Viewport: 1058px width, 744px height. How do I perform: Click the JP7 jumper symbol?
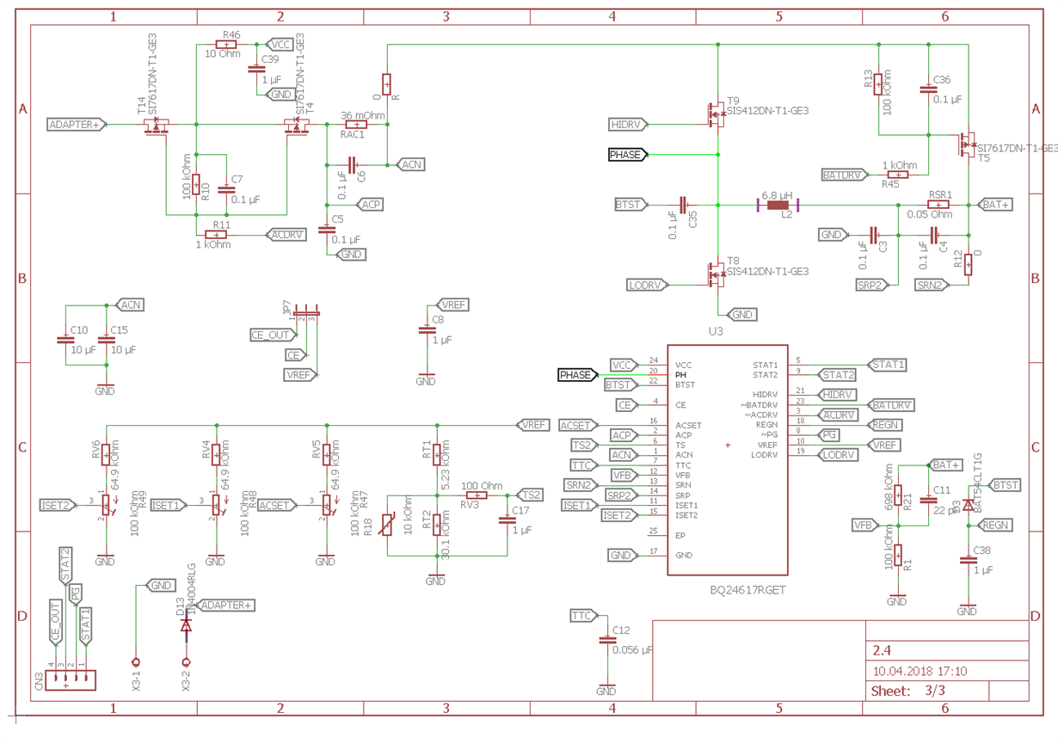pyautogui.click(x=306, y=311)
